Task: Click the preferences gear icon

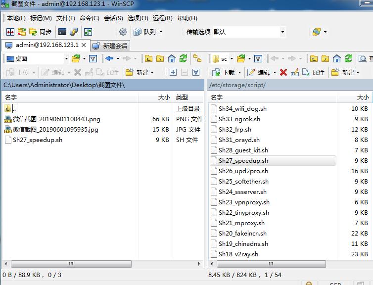Action: coord(123,32)
